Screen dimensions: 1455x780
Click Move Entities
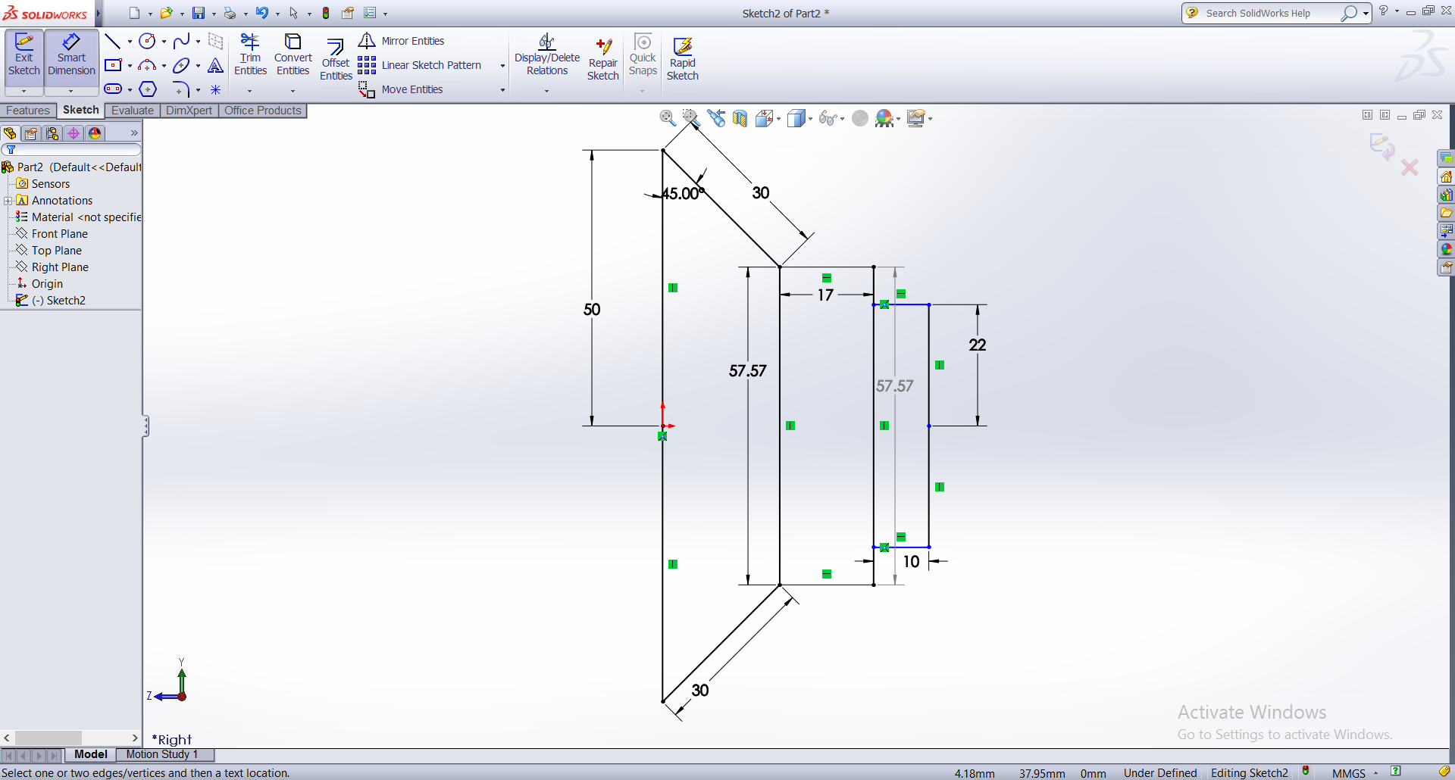tap(400, 89)
